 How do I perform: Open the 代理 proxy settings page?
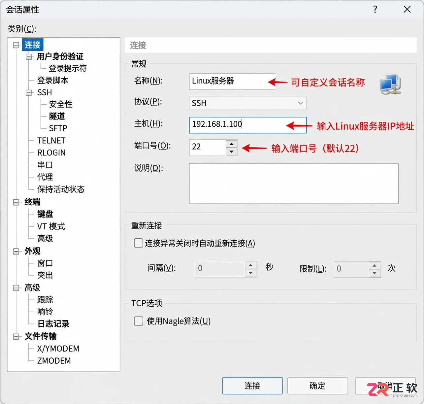(45, 177)
